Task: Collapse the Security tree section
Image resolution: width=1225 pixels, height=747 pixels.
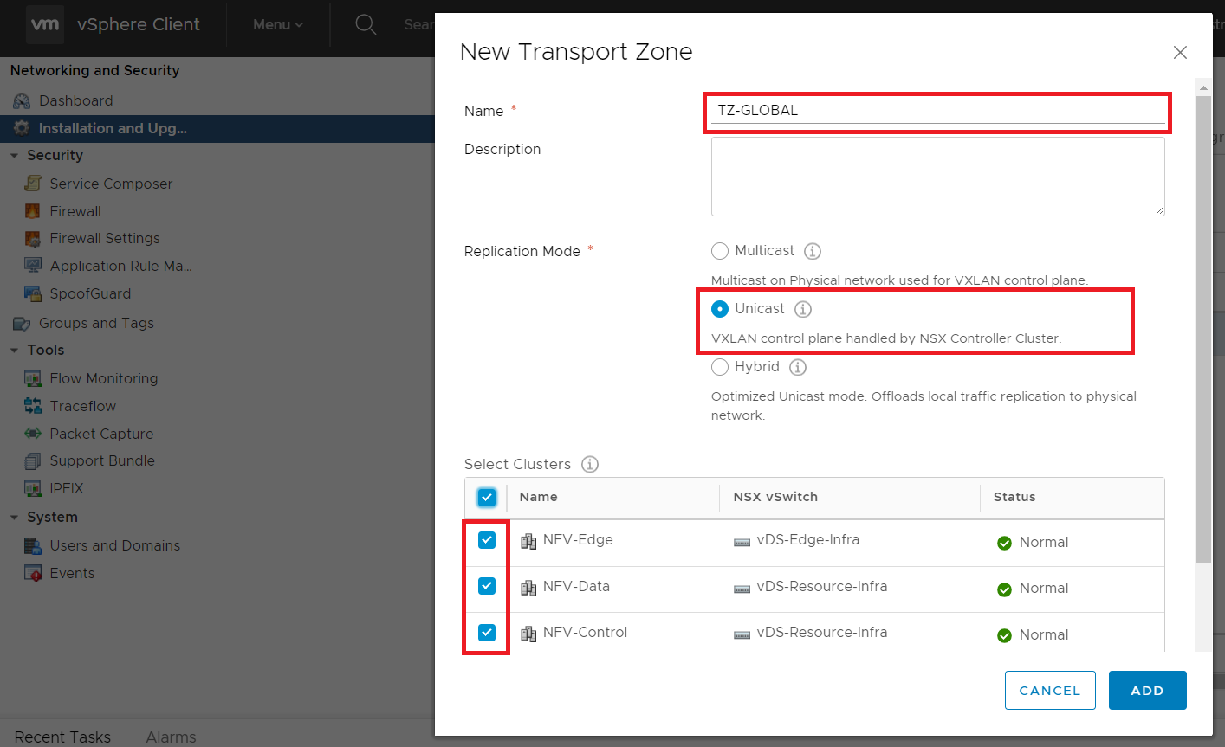Action: click(x=14, y=156)
